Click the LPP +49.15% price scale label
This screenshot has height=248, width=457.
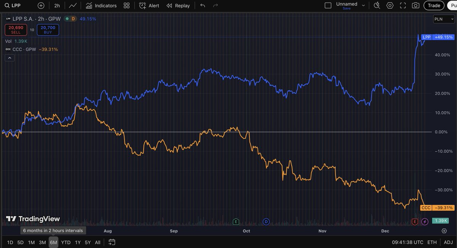(438, 37)
